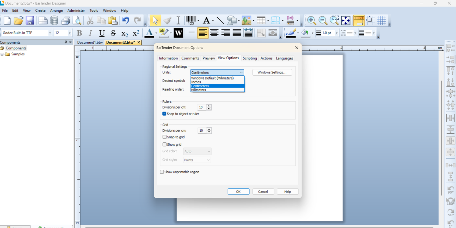Click the Save document icon
The height and width of the screenshot is (228, 456).
point(30,21)
